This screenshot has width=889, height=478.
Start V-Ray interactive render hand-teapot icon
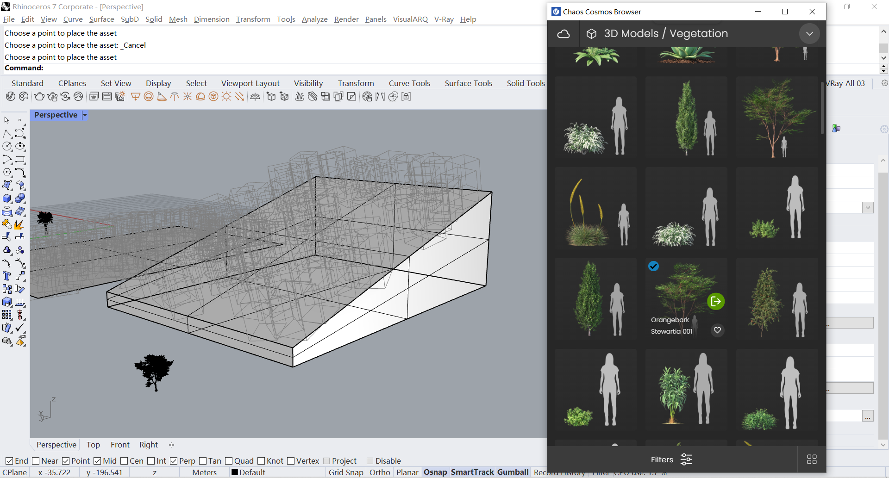[52, 97]
